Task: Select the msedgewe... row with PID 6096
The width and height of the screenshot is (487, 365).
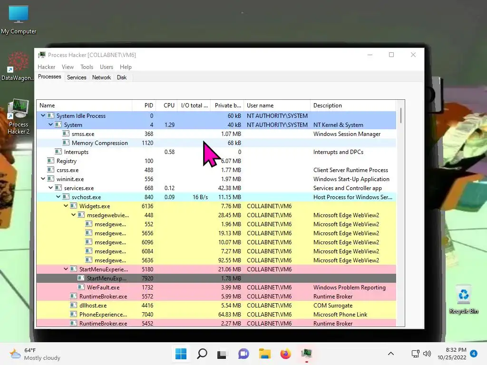Action: coord(216,242)
